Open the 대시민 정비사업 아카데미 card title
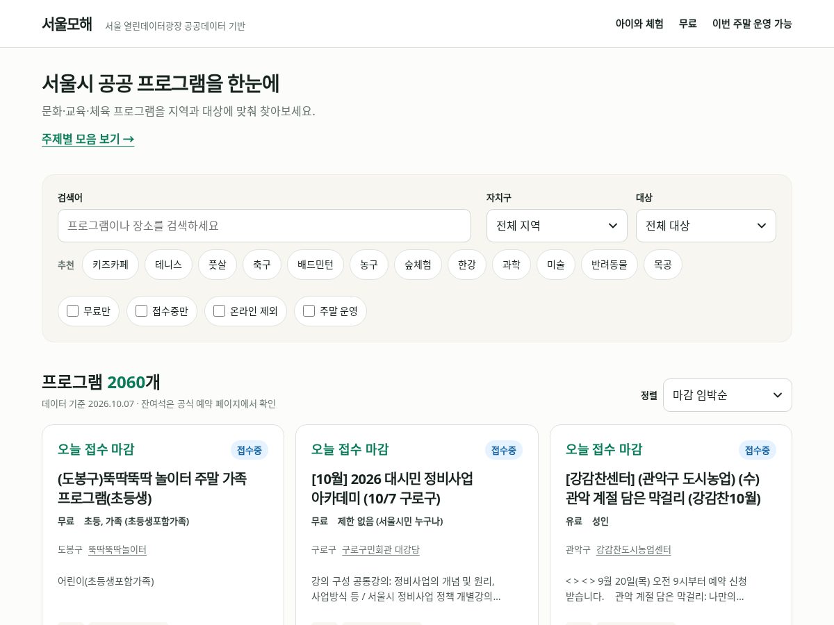 point(393,488)
